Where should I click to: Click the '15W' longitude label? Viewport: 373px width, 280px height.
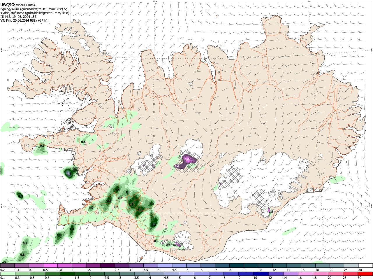309,1
